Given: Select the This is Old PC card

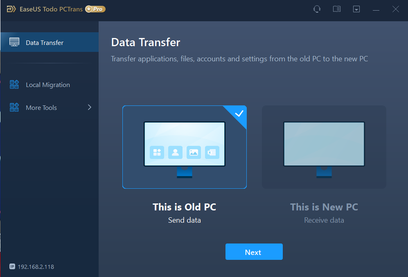Looking at the screenshot, I should [x=185, y=147].
